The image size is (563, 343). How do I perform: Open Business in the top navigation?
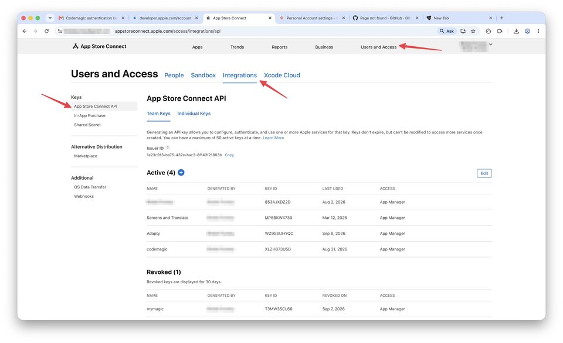coord(324,47)
